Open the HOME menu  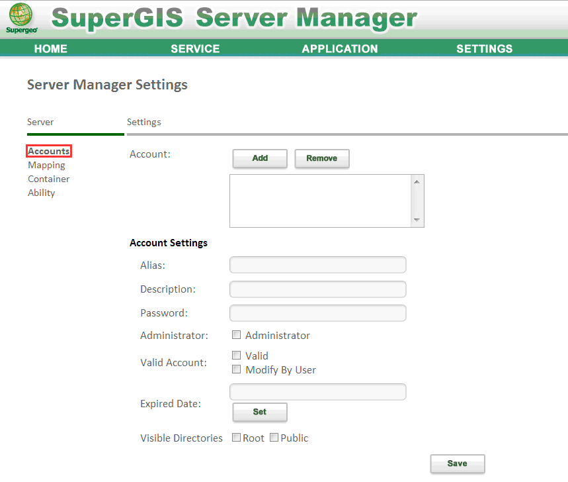point(51,48)
